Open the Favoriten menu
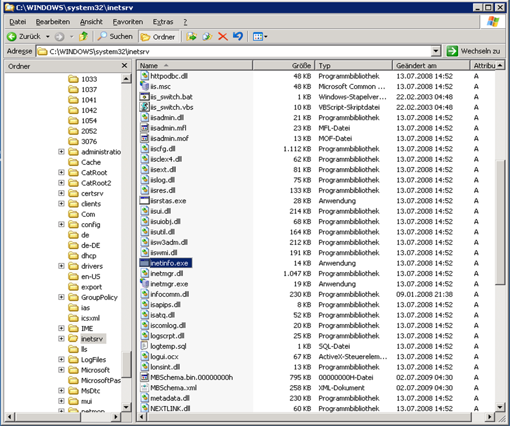This screenshot has width=510, height=426. coord(128,22)
